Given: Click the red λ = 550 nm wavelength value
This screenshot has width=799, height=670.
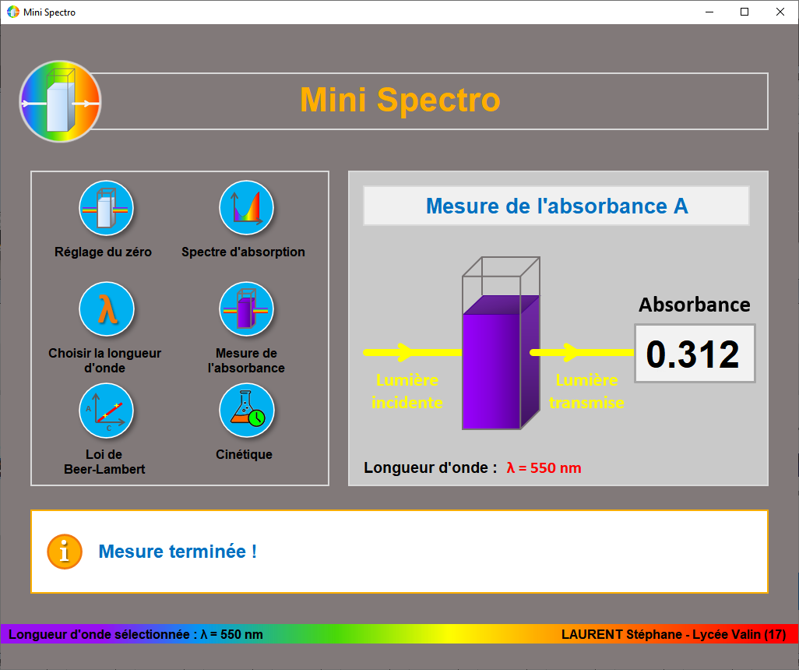Looking at the screenshot, I should coord(544,468).
